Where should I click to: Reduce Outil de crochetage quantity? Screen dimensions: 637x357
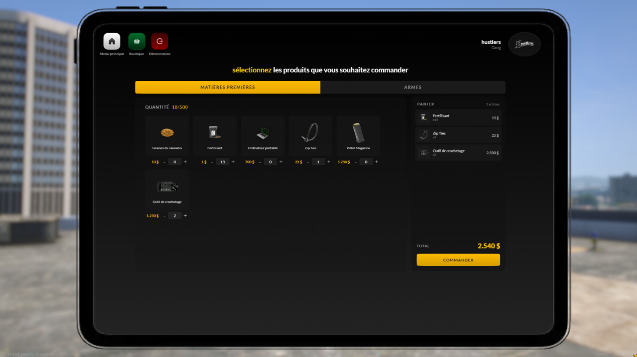pyautogui.click(x=165, y=216)
